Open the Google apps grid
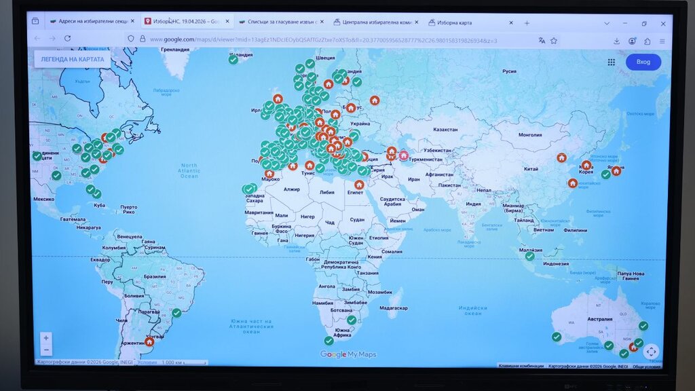This screenshot has height=391, width=695. point(612,62)
